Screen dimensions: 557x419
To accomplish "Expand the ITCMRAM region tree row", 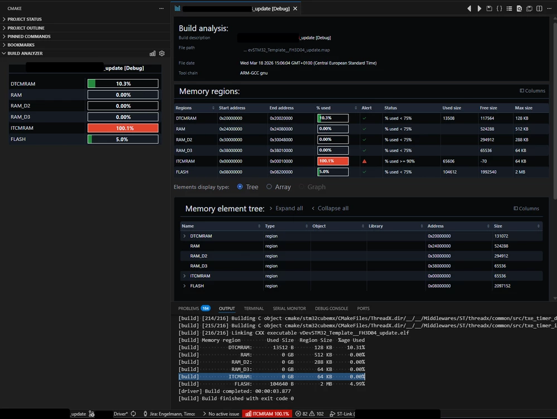I will coord(184,276).
